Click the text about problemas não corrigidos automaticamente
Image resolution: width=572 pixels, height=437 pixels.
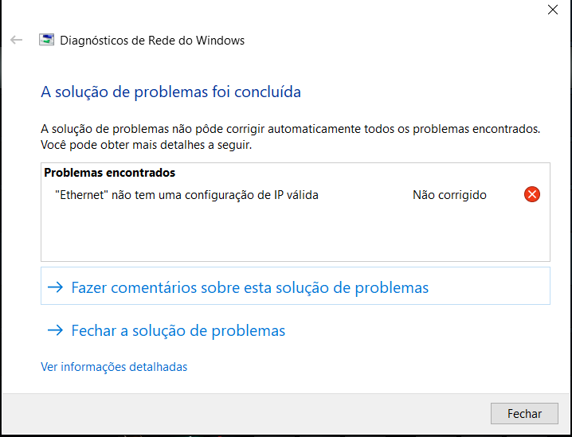click(x=290, y=129)
